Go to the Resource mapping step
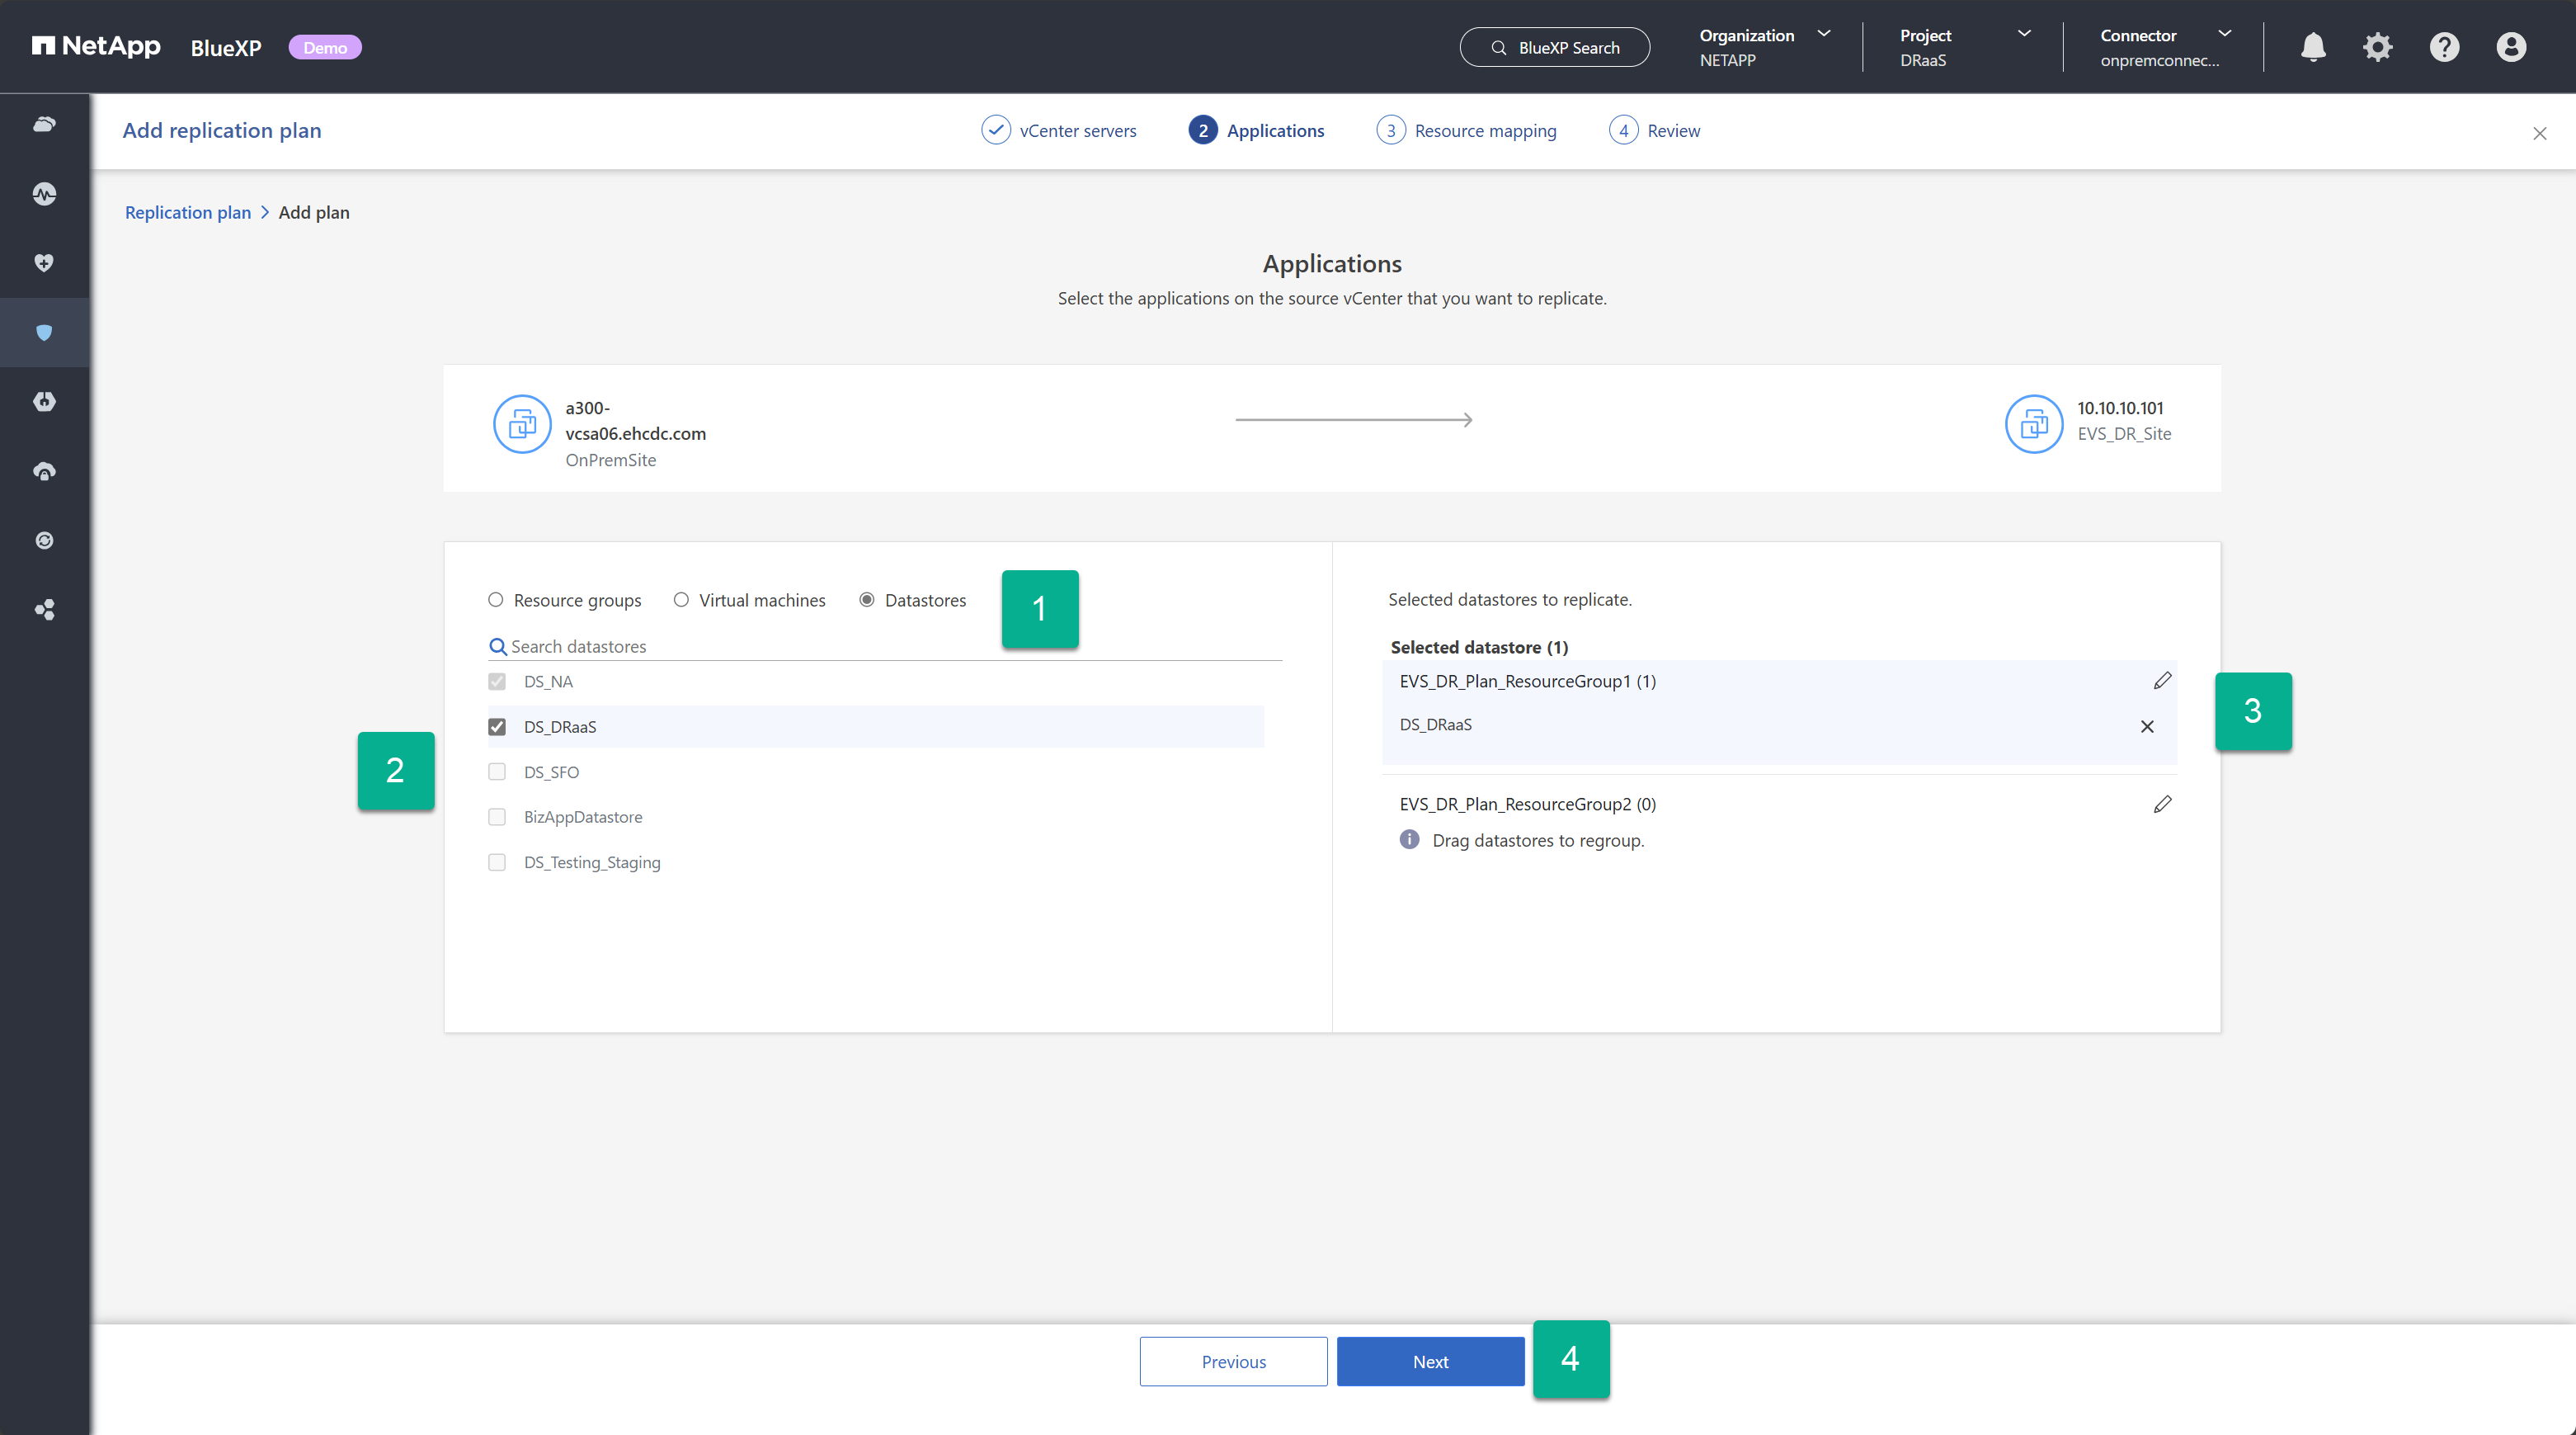Viewport: 2576px width, 1435px height. (1466, 130)
